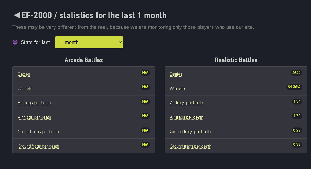Click the back arrow before EF-2000
Screen dimensions: 311x169
coord(17,15)
